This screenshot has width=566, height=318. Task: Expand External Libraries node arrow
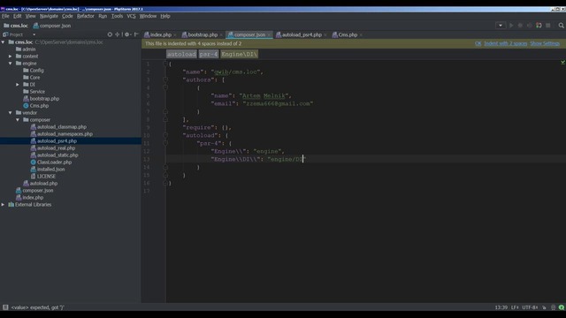coord(4,204)
